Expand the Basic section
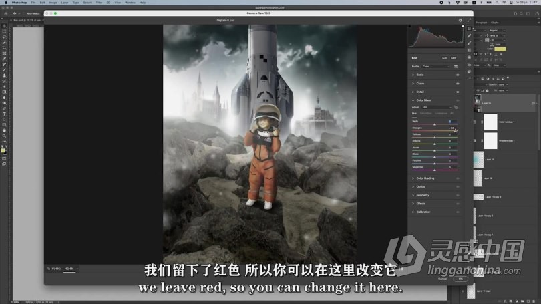Viewport: 541px width, 304px height. [x=413, y=75]
